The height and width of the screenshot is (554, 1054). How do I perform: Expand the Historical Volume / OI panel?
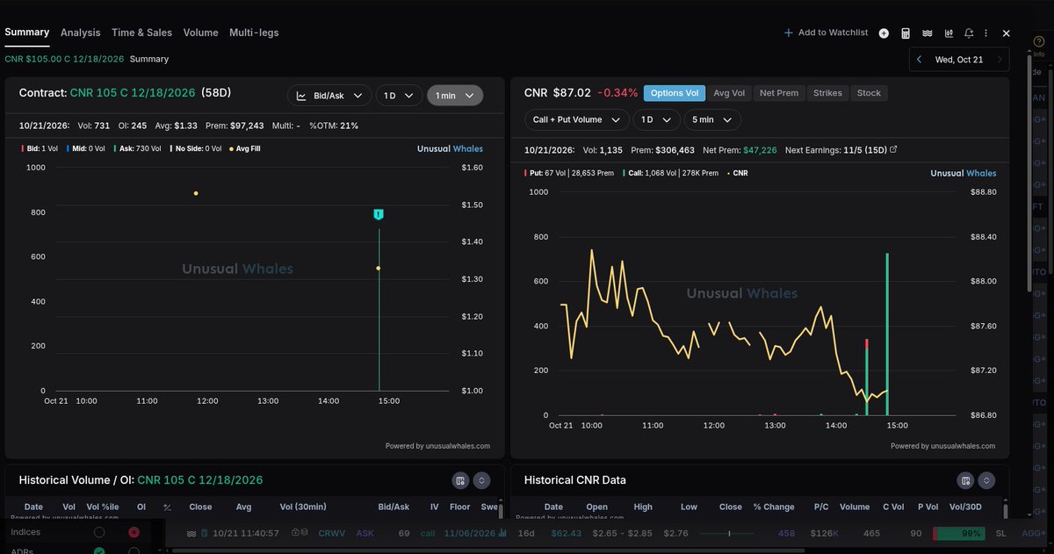pyautogui.click(x=481, y=480)
